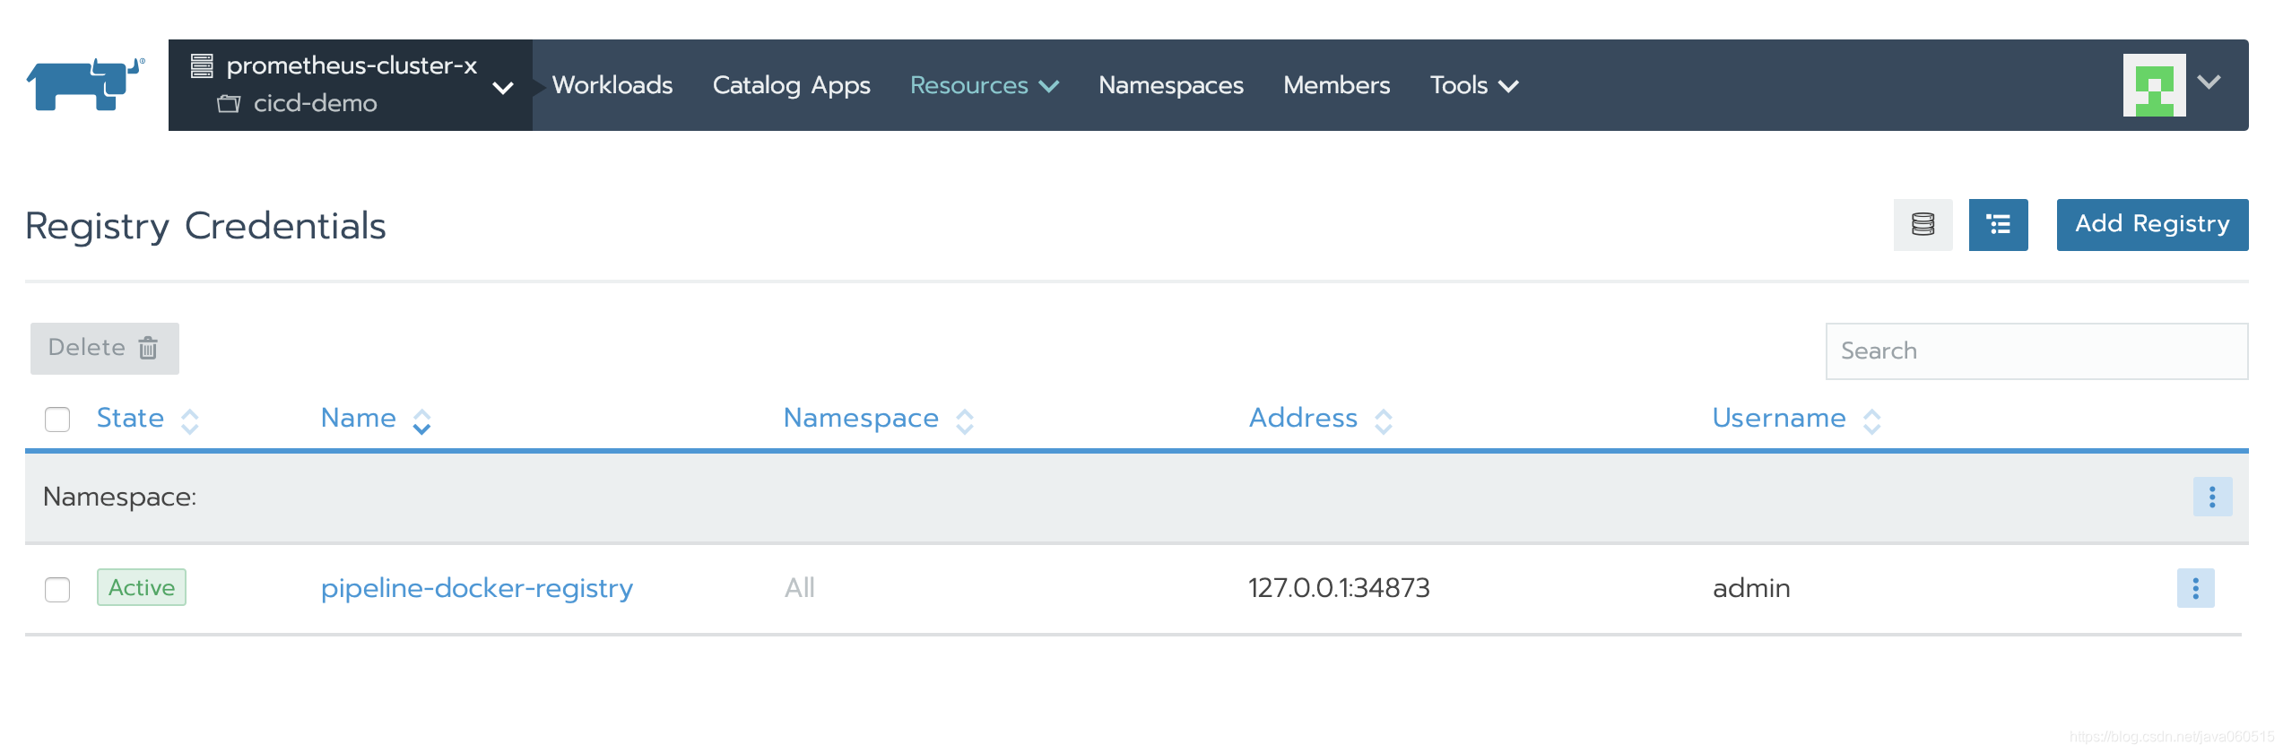Sort by the Namespace column
Screen dimensions: 2283x753
pos(878,419)
